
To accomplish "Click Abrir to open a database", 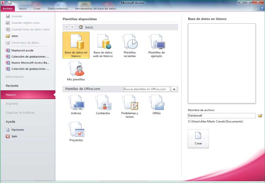I will (x=12, y=36).
